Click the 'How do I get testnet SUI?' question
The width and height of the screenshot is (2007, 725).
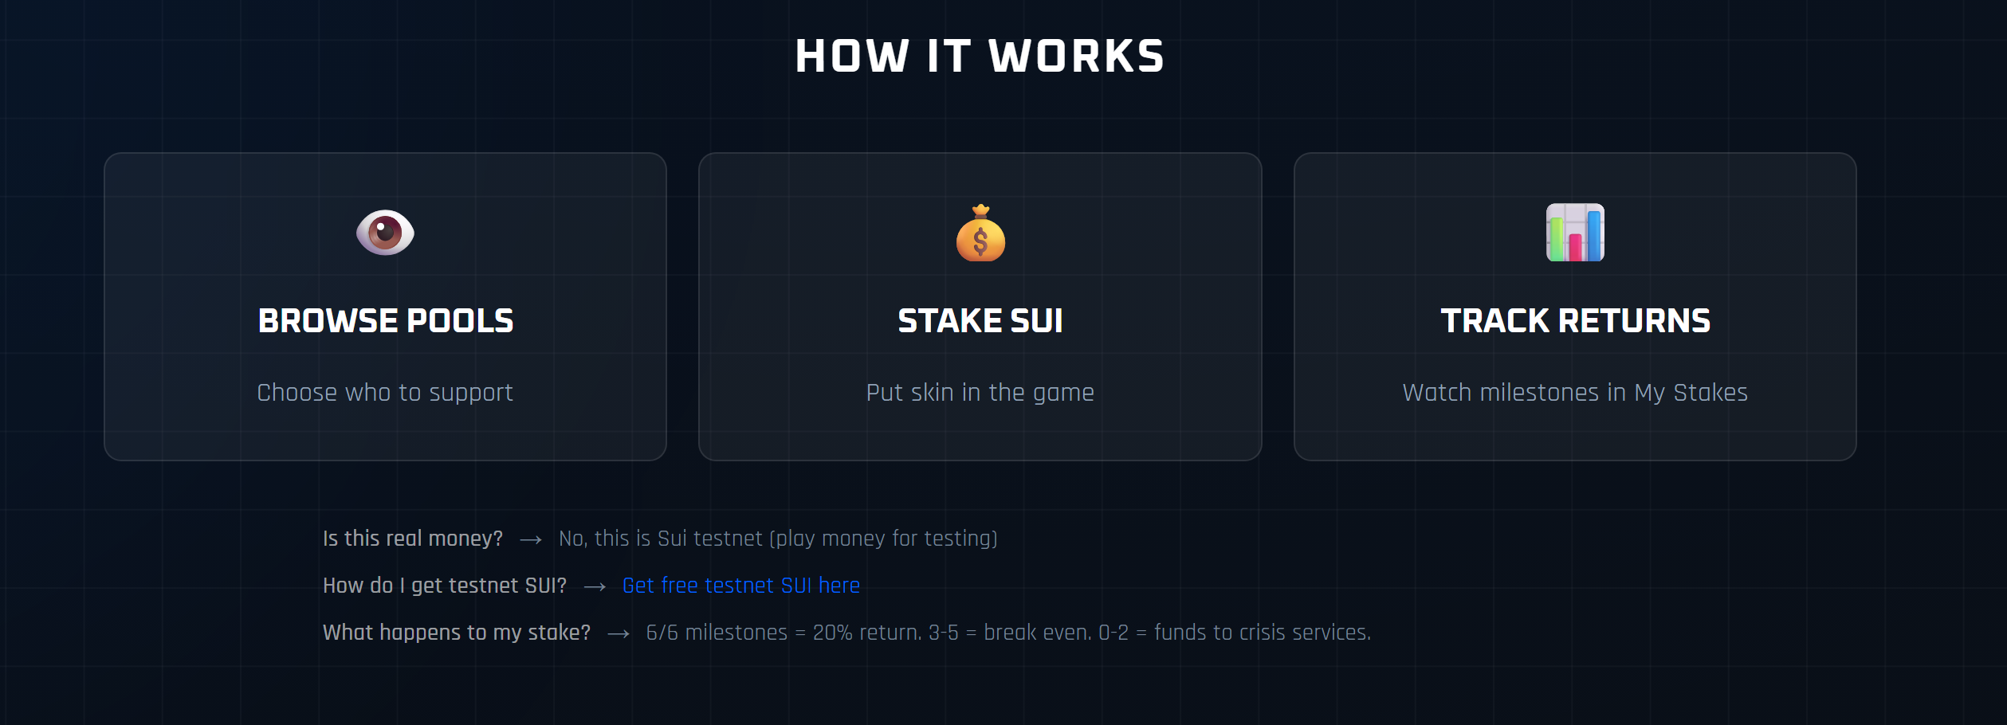click(444, 585)
